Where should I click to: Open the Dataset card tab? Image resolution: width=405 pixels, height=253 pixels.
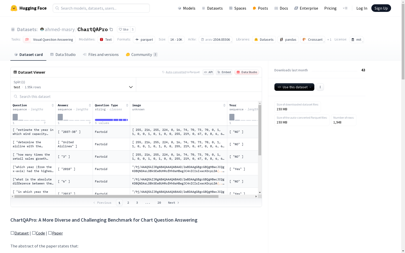28,54
